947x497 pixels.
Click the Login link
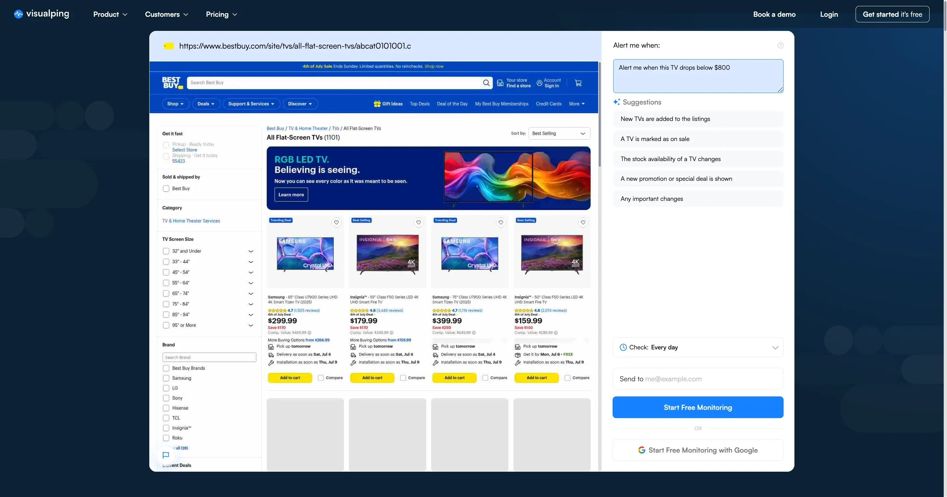coord(829,14)
